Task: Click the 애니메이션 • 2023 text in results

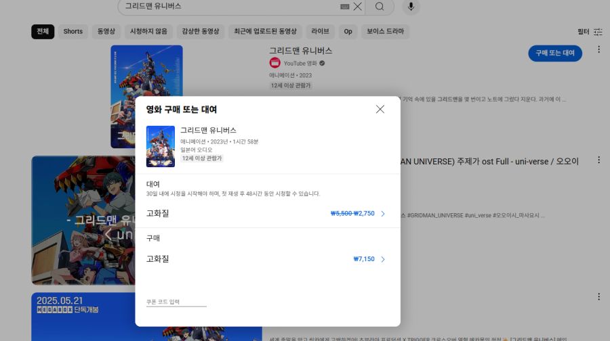Action: pos(290,75)
